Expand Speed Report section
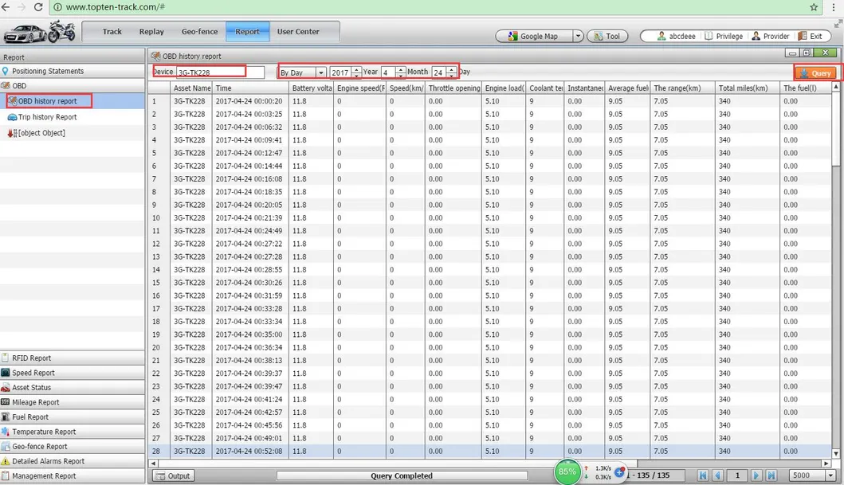 [x=73, y=373]
